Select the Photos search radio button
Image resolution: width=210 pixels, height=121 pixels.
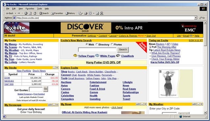pos(112,45)
